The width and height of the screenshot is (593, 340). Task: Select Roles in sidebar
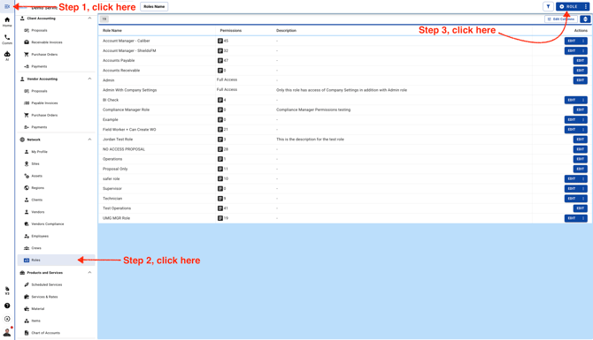coord(57,260)
